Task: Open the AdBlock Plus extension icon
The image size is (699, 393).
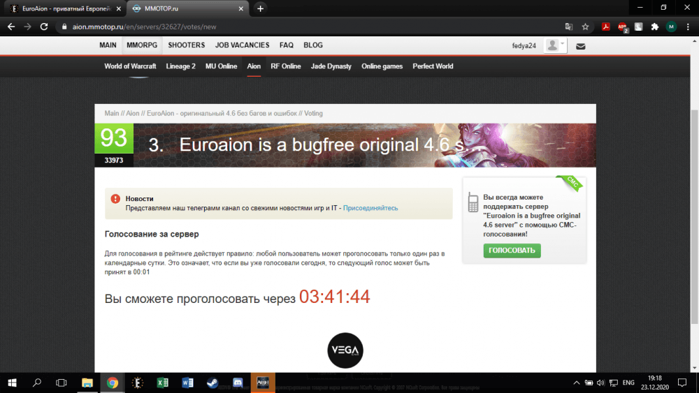Action: 622,27
